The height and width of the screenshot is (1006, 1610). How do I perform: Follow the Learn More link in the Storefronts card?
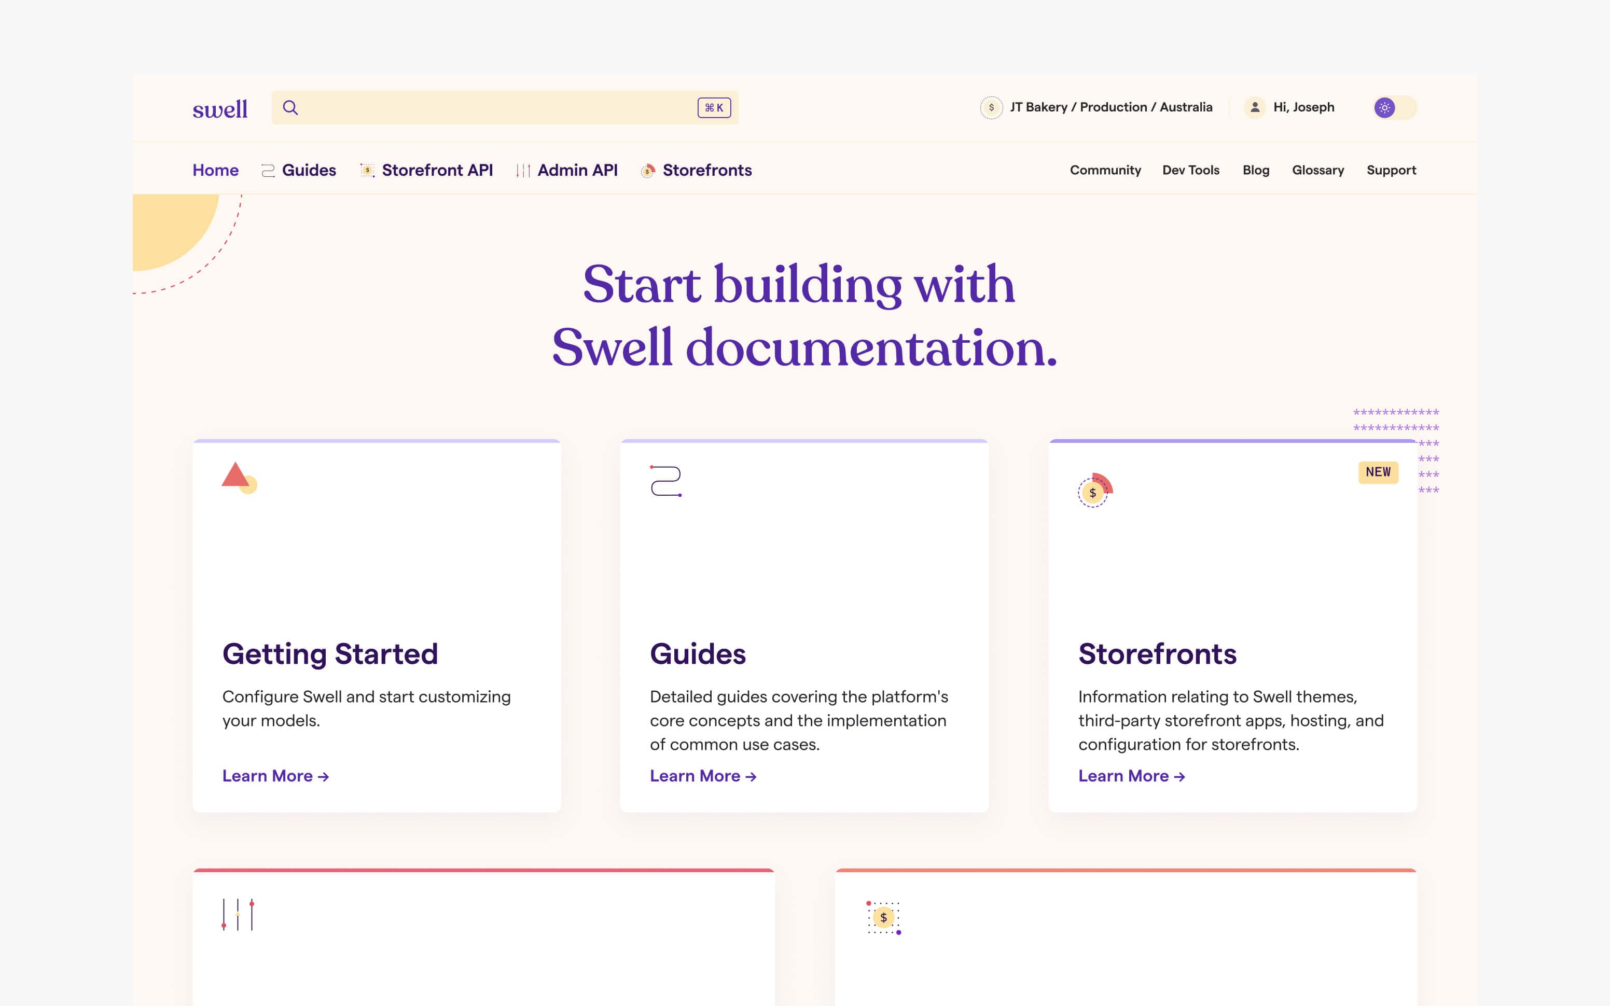pyautogui.click(x=1131, y=776)
